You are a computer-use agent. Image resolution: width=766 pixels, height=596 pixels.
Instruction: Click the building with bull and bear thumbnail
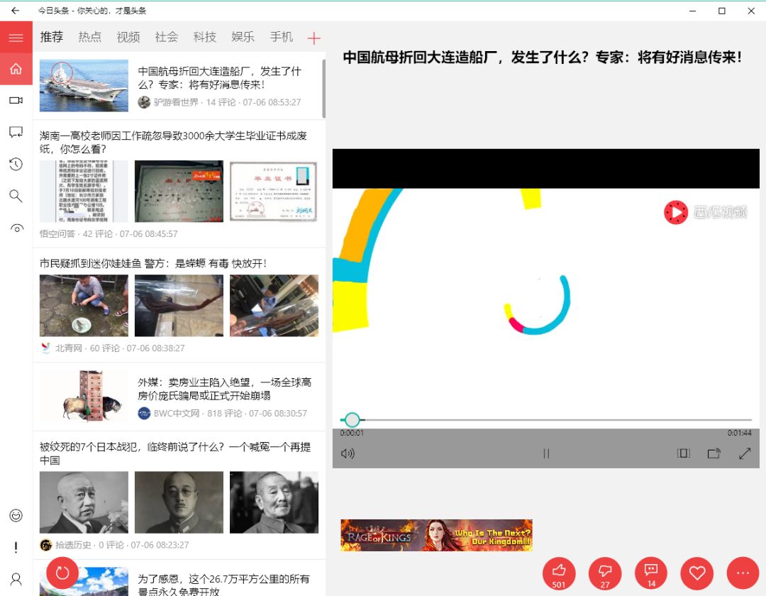pyautogui.click(x=84, y=396)
